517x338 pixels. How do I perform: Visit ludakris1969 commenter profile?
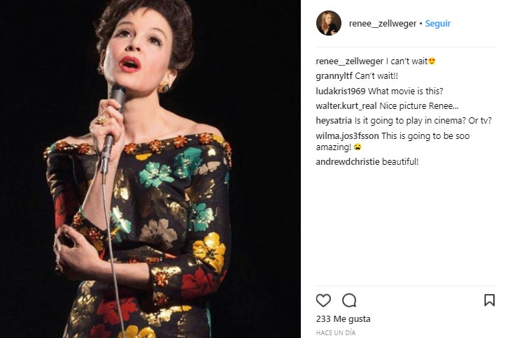(341, 91)
